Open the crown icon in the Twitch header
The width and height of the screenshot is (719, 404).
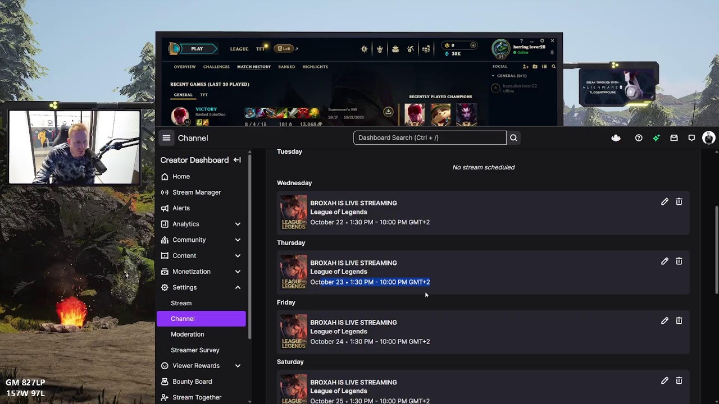click(x=616, y=137)
